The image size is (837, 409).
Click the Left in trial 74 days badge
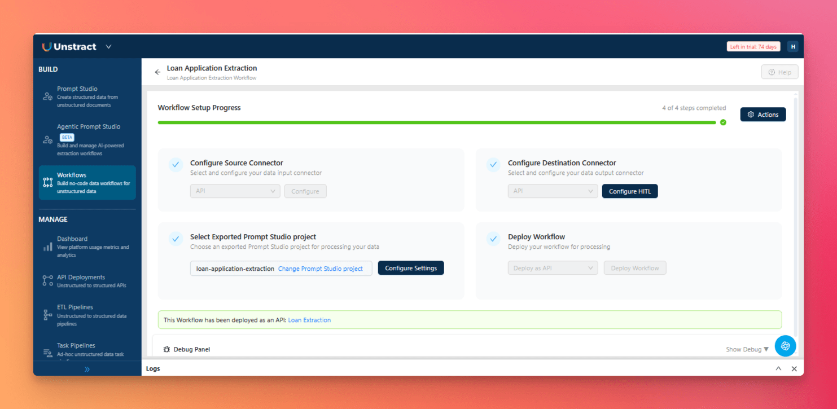[753, 47]
